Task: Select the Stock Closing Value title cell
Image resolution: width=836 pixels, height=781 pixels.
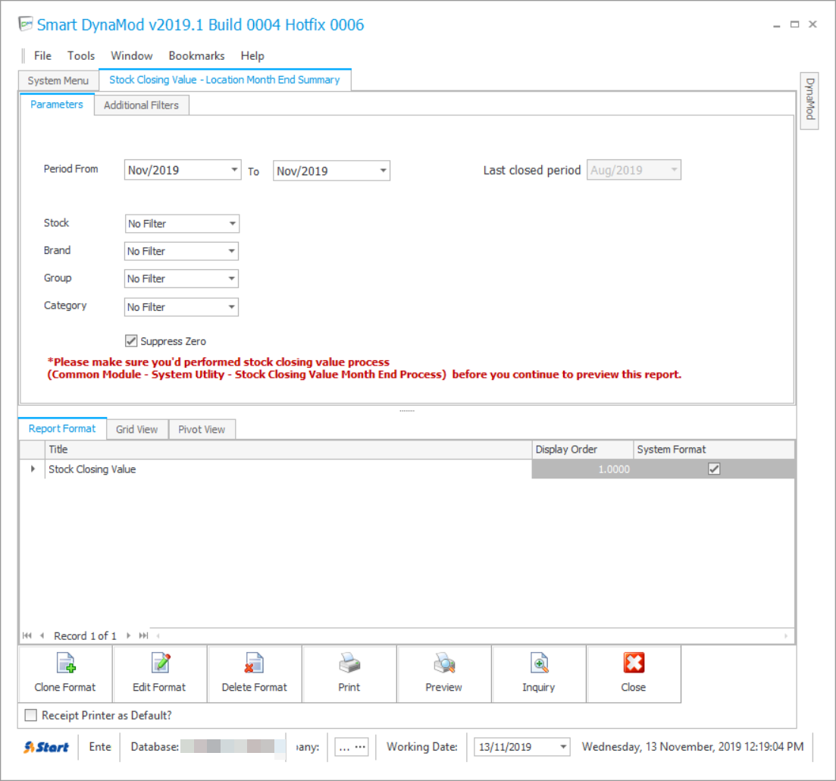Action: coord(289,469)
